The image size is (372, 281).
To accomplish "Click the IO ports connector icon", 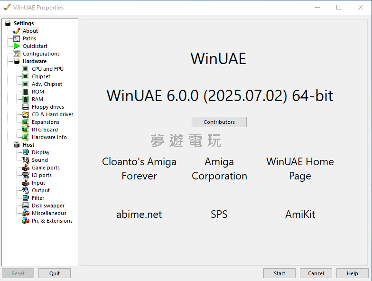I will pos(26,176).
